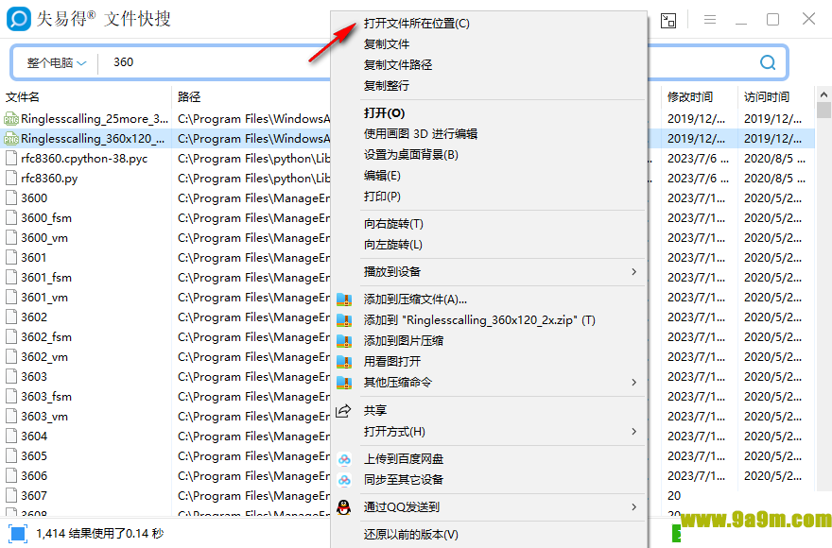Image resolution: width=832 pixels, height=548 pixels.
Task: Click the archive icon beside 用看图打开
Action: 344,362
